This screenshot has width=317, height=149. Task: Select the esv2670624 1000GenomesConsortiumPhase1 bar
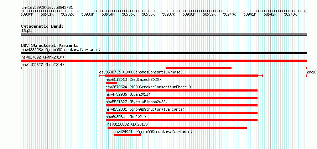pos(182,90)
